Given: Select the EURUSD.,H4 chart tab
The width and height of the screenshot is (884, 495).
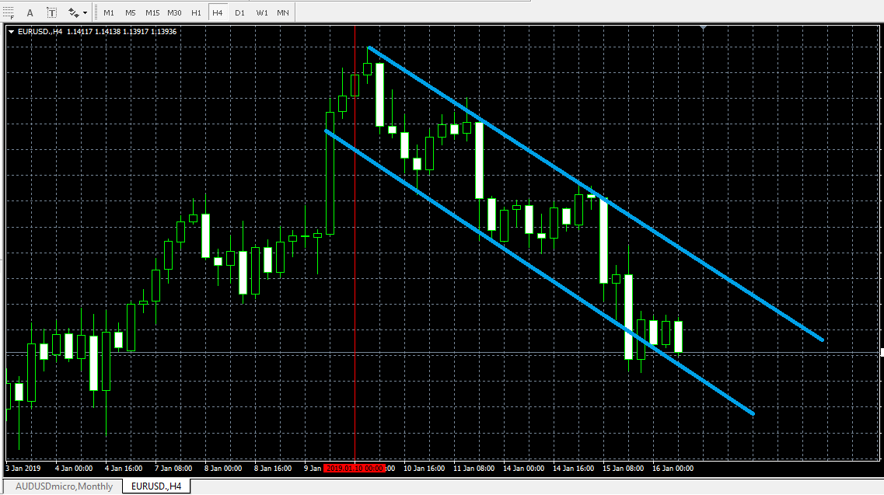Looking at the screenshot, I should point(156,486).
